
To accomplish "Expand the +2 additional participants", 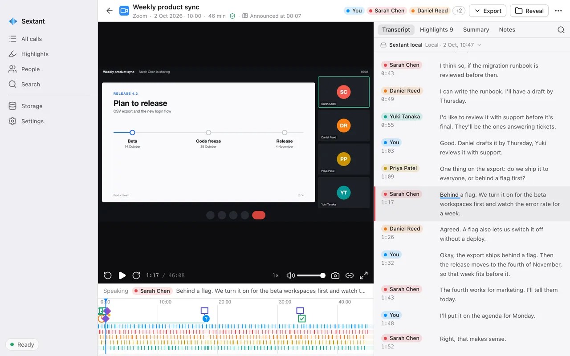I will coord(459,11).
